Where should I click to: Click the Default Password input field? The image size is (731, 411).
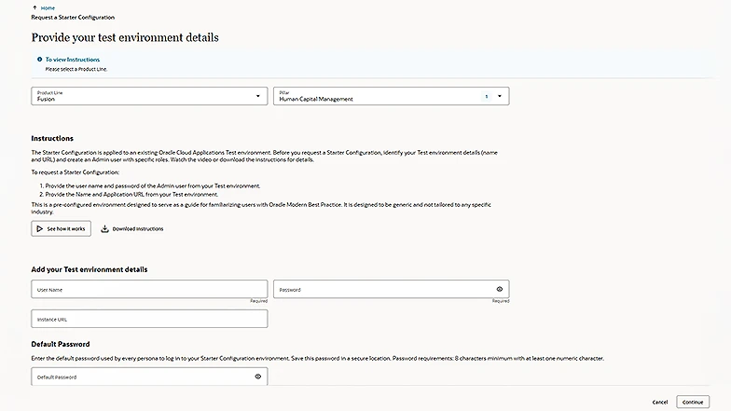tap(140, 377)
